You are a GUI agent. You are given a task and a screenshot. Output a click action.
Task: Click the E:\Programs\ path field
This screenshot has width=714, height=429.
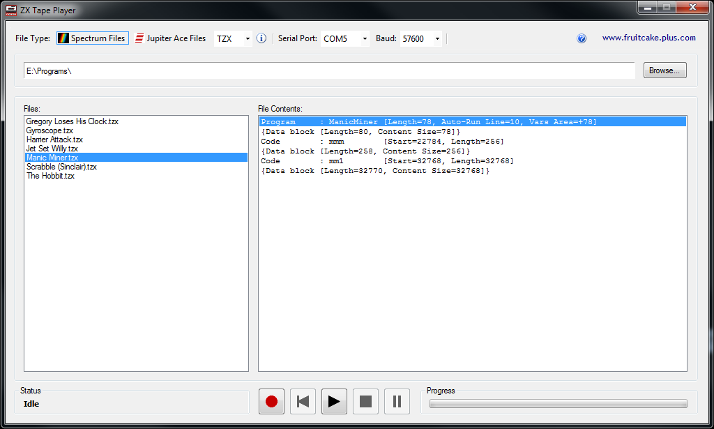point(329,70)
